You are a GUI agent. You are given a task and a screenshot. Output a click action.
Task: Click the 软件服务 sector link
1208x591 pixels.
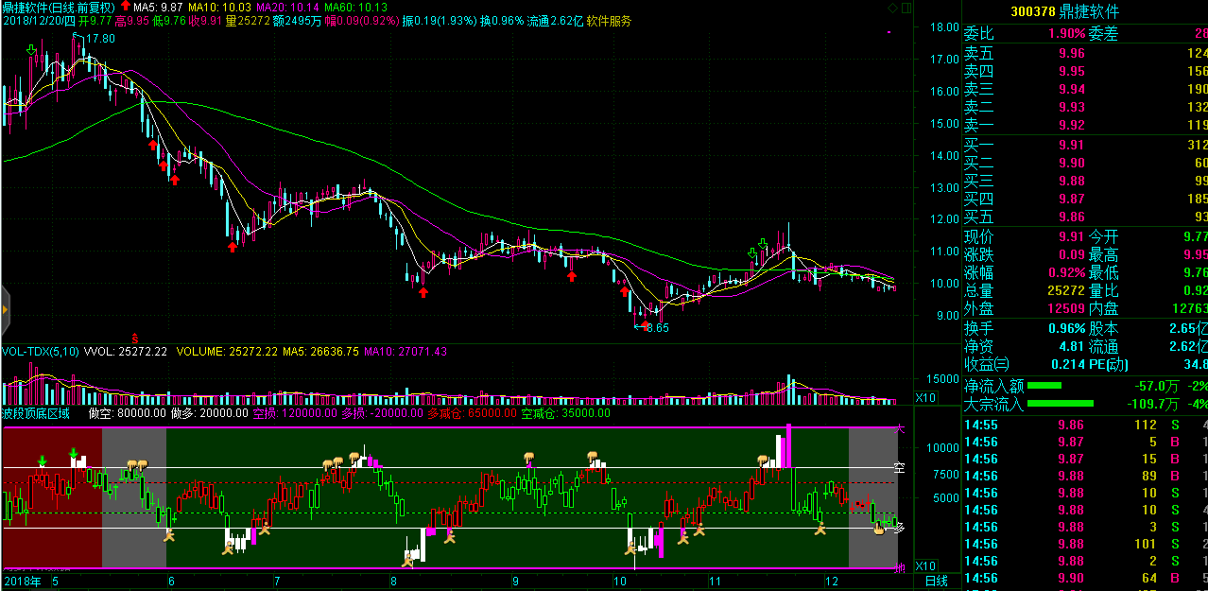609,21
